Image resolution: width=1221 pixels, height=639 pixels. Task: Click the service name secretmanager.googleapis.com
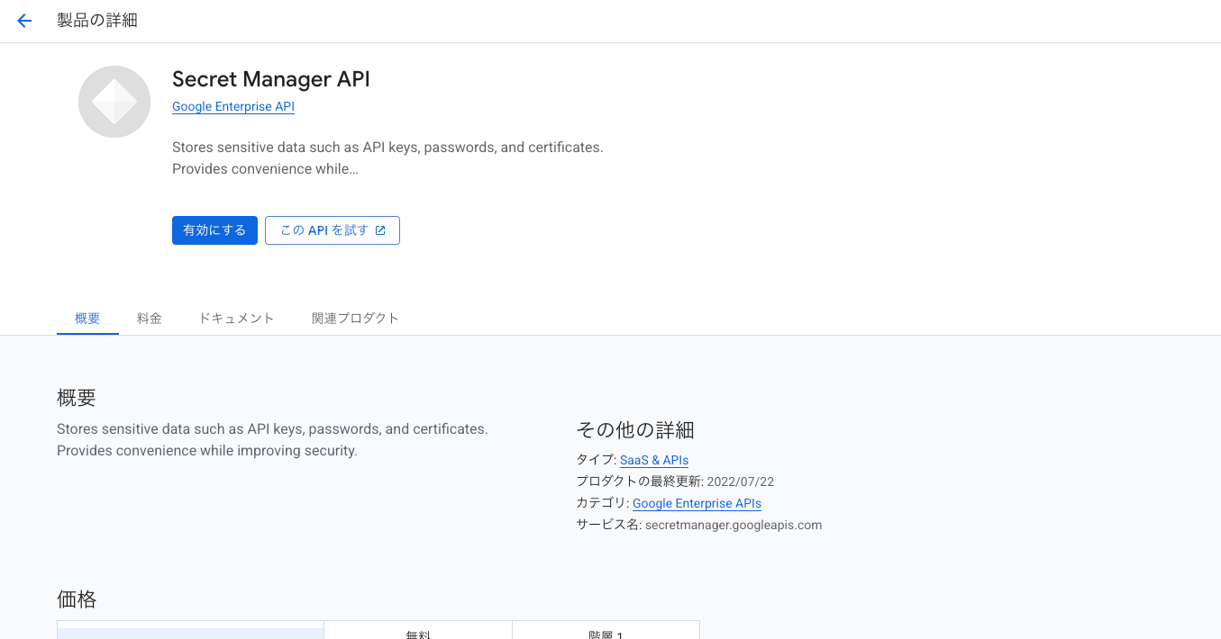[734, 525]
